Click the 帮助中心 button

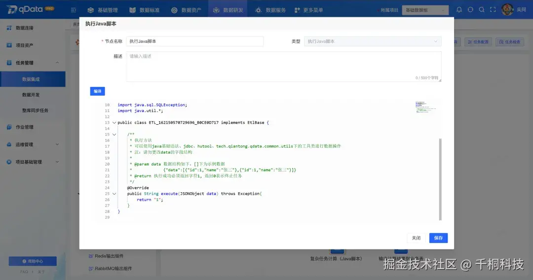[33, 261]
